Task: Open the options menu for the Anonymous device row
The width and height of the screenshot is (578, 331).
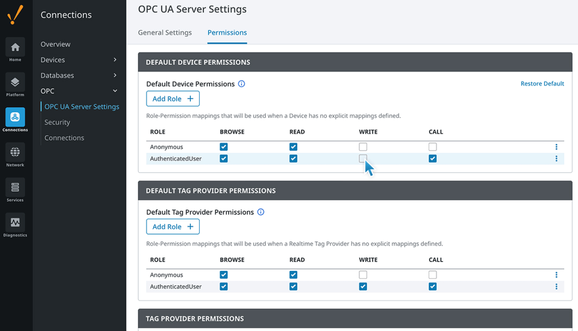Action: pos(556,146)
